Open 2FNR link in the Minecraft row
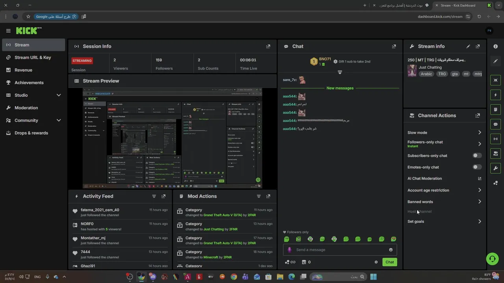Screen dimensions: 504x283 click(x=228, y=257)
